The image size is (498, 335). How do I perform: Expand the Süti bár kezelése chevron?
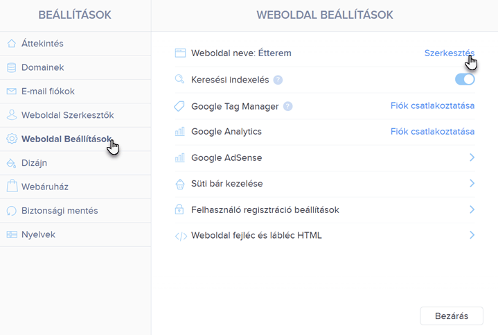tap(472, 183)
